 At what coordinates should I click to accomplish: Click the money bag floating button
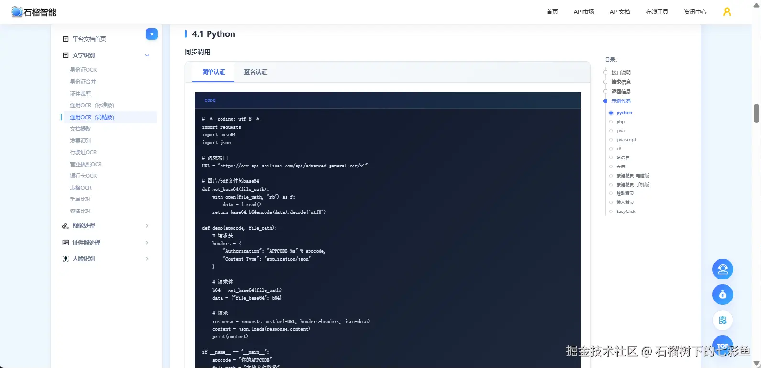(x=723, y=294)
